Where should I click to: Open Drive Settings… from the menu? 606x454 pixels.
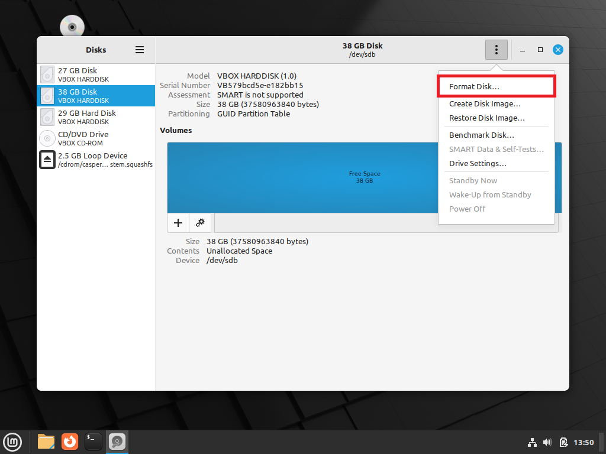tap(497, 164)
